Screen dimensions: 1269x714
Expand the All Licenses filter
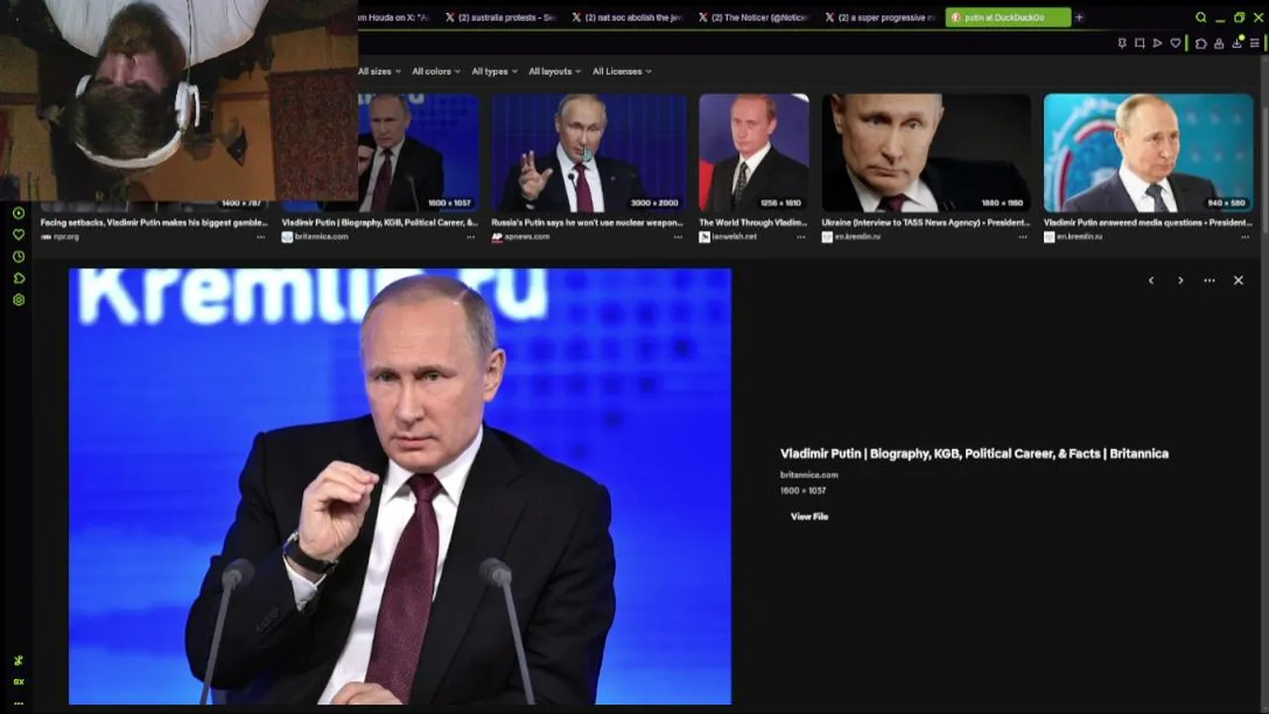click(622, 71)
